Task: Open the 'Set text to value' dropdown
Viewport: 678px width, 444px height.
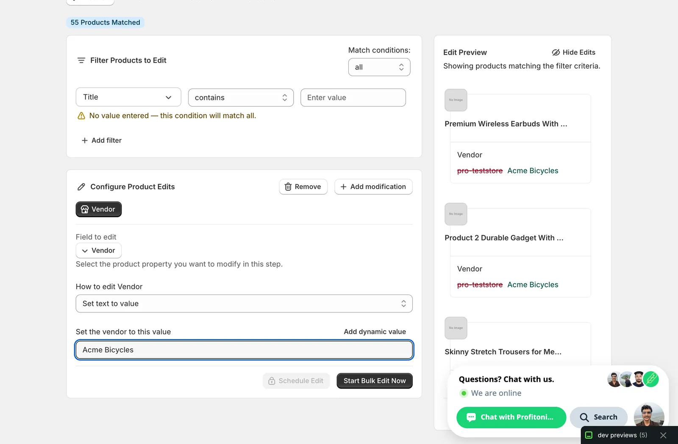Action: click(244, 303)
